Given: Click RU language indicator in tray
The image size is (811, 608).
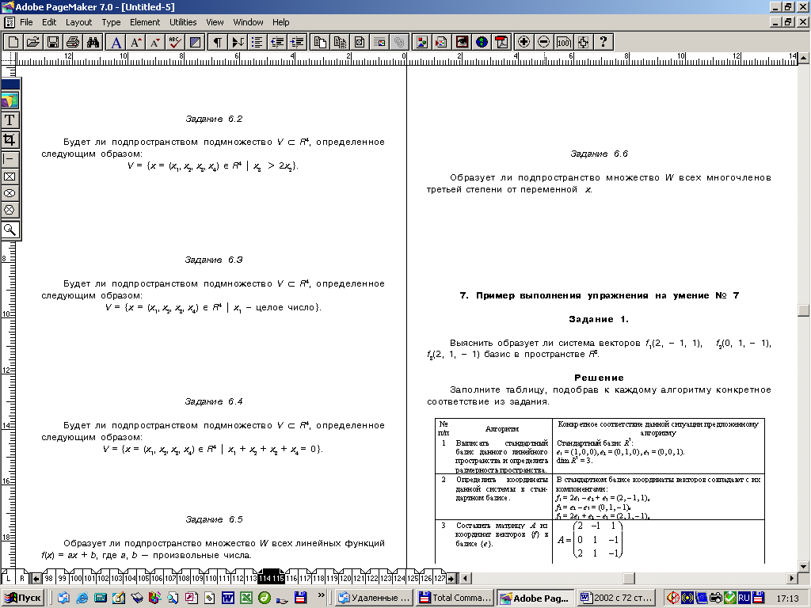Looking at the screenshot, I should (744, 598).
